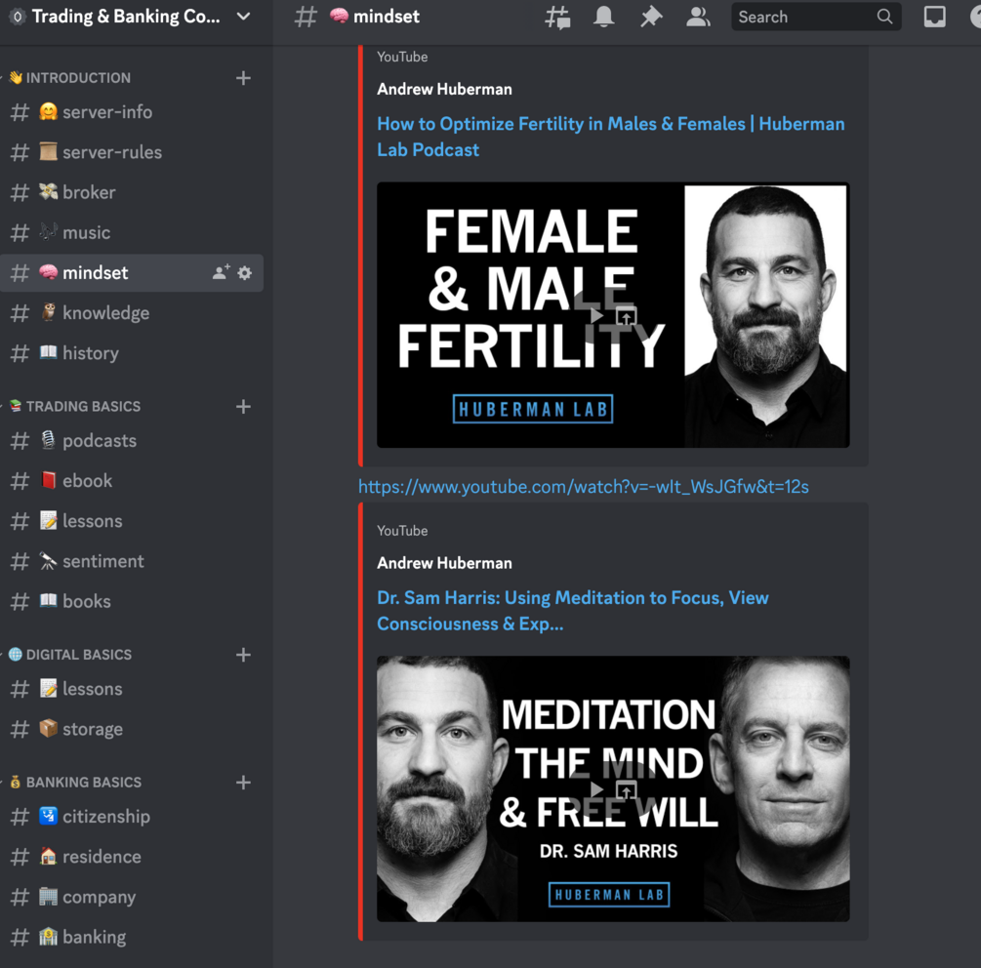Open the server-info channel
This screenshot has width=981, height=968.
pos(132,112)
